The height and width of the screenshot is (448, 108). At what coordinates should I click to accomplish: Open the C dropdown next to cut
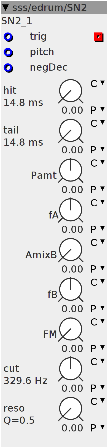click(x=98, y=362)
